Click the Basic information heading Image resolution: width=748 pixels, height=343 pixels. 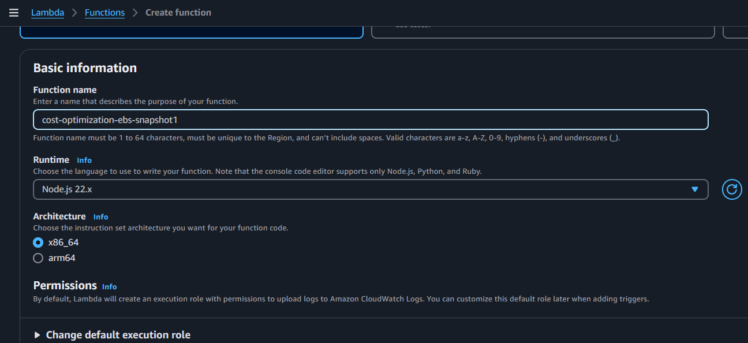pyautogui.click(x=85, y=68)
